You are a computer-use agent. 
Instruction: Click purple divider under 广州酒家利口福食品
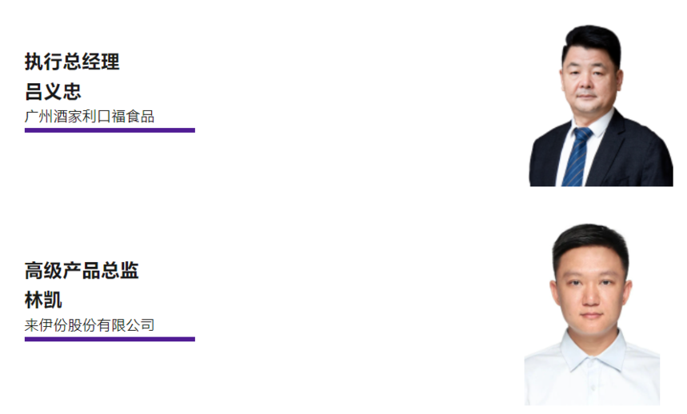110,130
